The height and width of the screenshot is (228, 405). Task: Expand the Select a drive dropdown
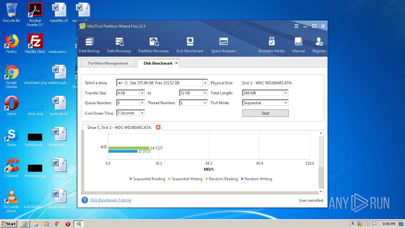click(205, 83)
